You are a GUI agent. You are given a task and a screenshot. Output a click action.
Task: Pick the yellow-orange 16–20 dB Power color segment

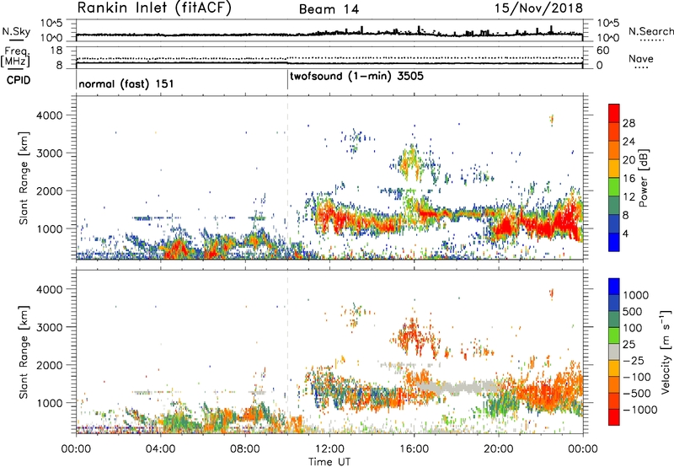[614, 169]
